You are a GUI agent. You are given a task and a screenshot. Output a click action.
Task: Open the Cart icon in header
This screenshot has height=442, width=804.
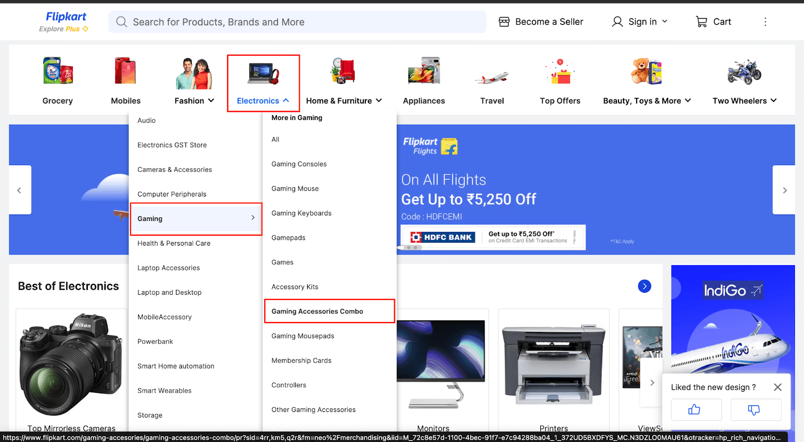pyautogui.click(x=701, y=22)
